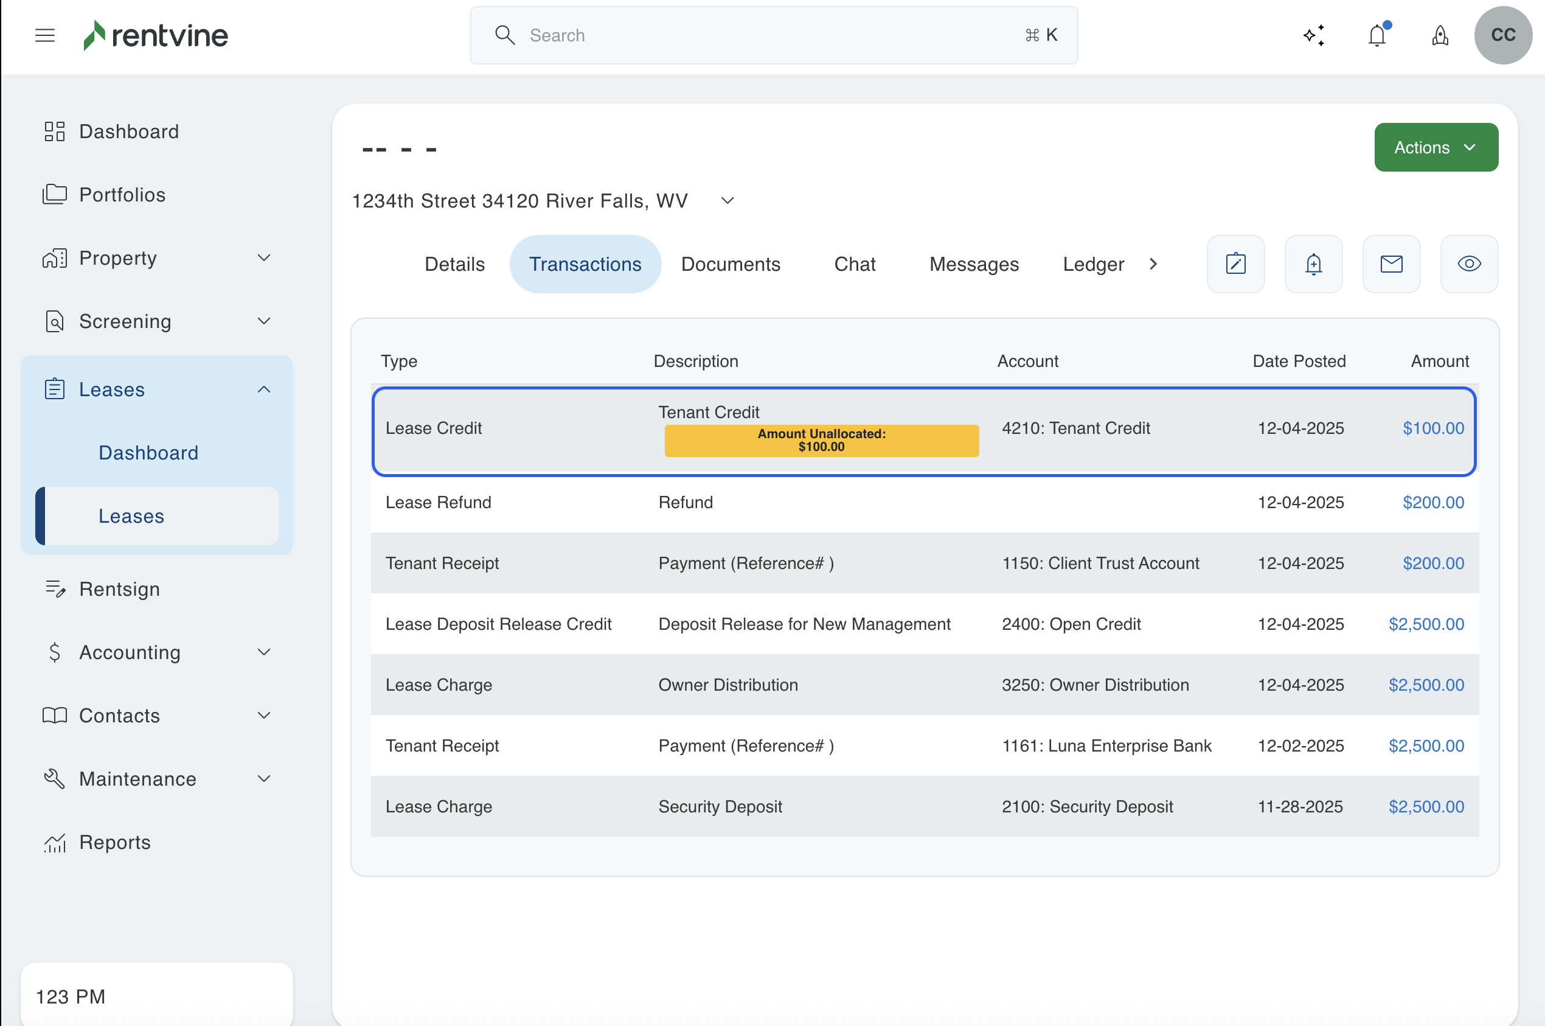Image resolution: width=1545 pixels, height=1026 pixels.
Task: Open the CC user avatar
Action: tap(1502, 35)
